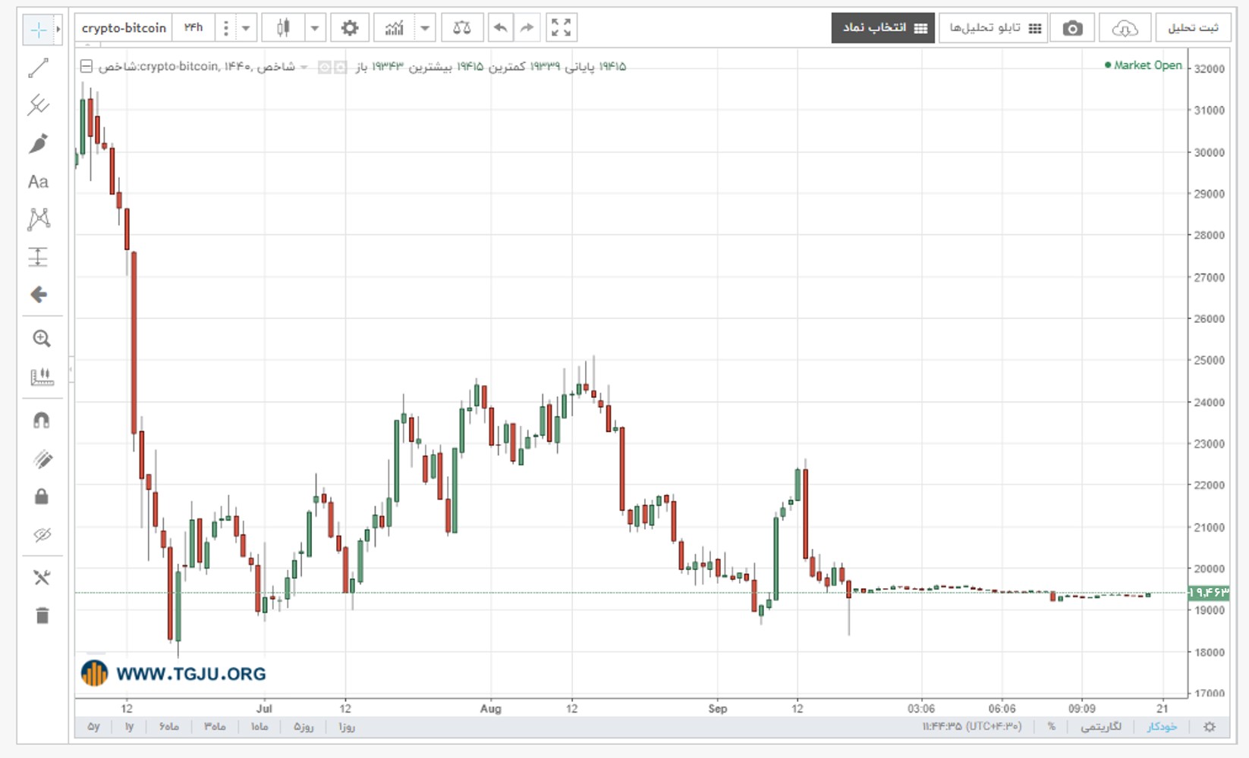The image size is (1249, 758).
Task: Open the ruler measure tool
Action: pyautogui.click(x=42, y=377)
